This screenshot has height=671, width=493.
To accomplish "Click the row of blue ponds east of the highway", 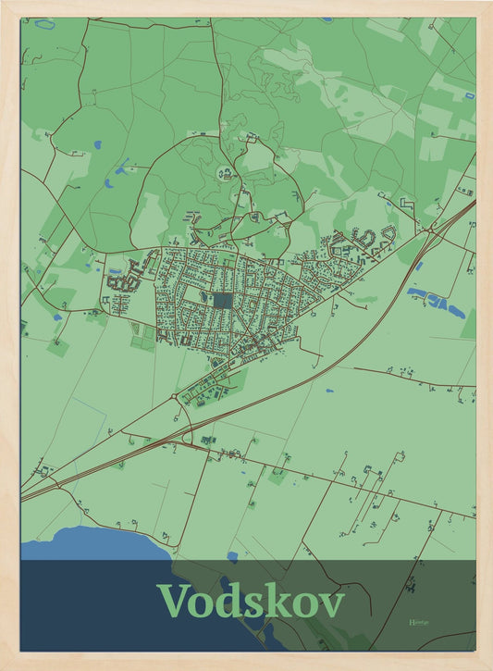I will coord(437,303).
